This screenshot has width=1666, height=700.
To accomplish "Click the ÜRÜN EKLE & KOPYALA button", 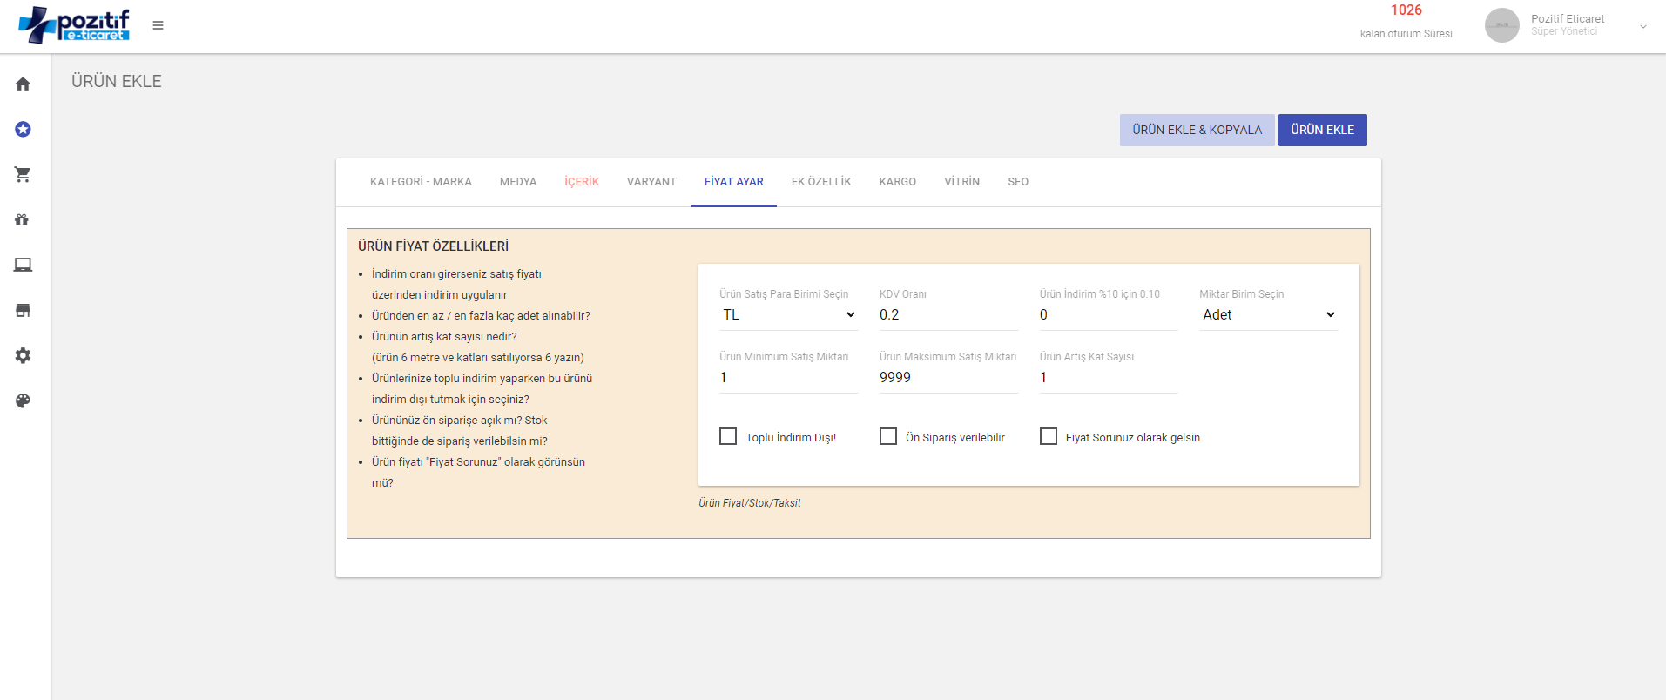I will point(1197,130).
